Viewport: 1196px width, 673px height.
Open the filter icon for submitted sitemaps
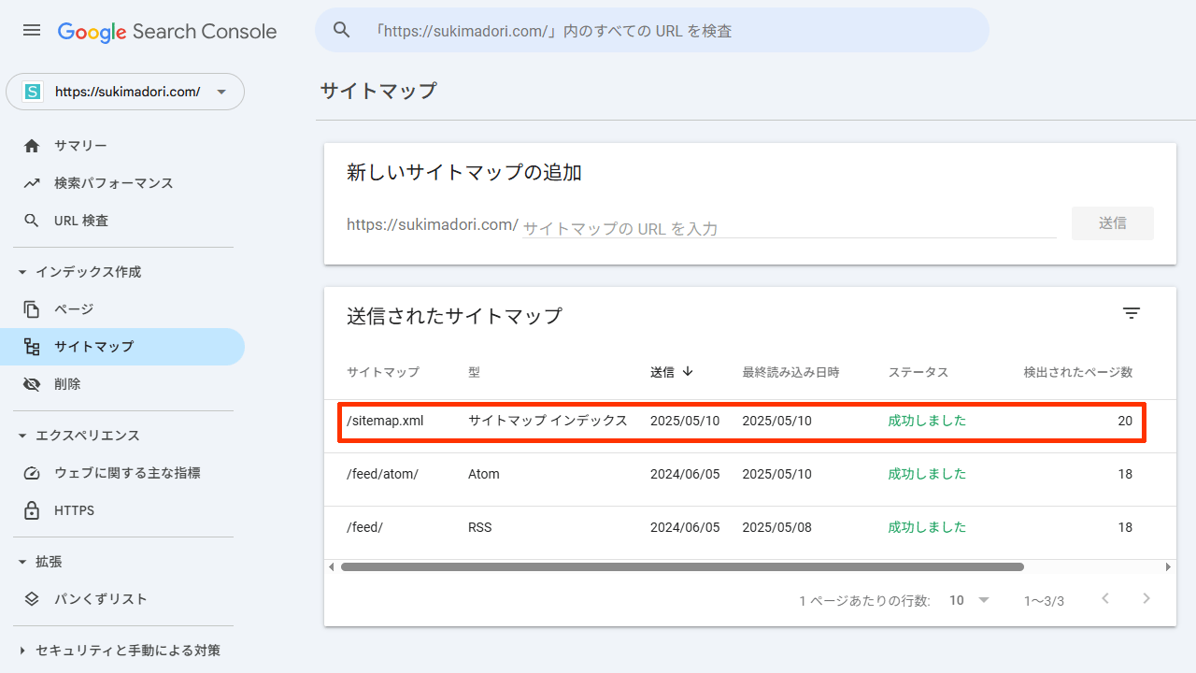click(x=1132, y=314)
